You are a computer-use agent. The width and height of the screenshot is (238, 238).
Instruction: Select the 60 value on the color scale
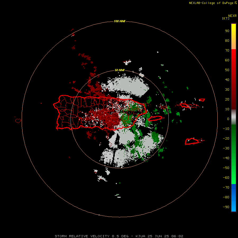pyautogui.click(x=227, y=60)
